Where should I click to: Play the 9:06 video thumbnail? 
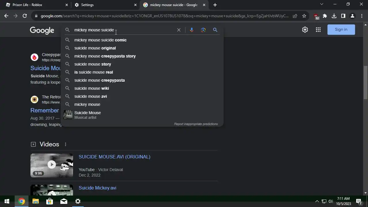tap(52, 165)
